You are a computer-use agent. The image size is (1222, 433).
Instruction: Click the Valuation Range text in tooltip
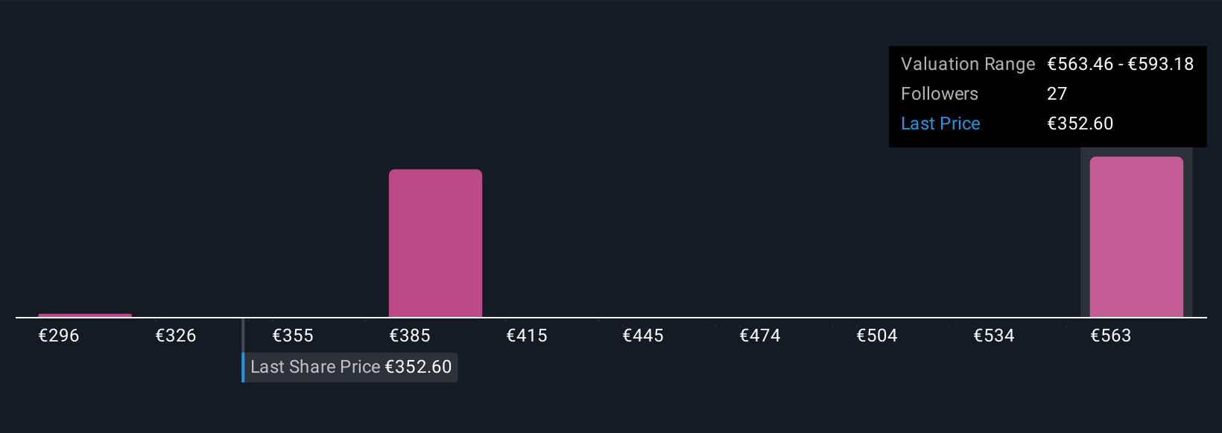point(968,64)
